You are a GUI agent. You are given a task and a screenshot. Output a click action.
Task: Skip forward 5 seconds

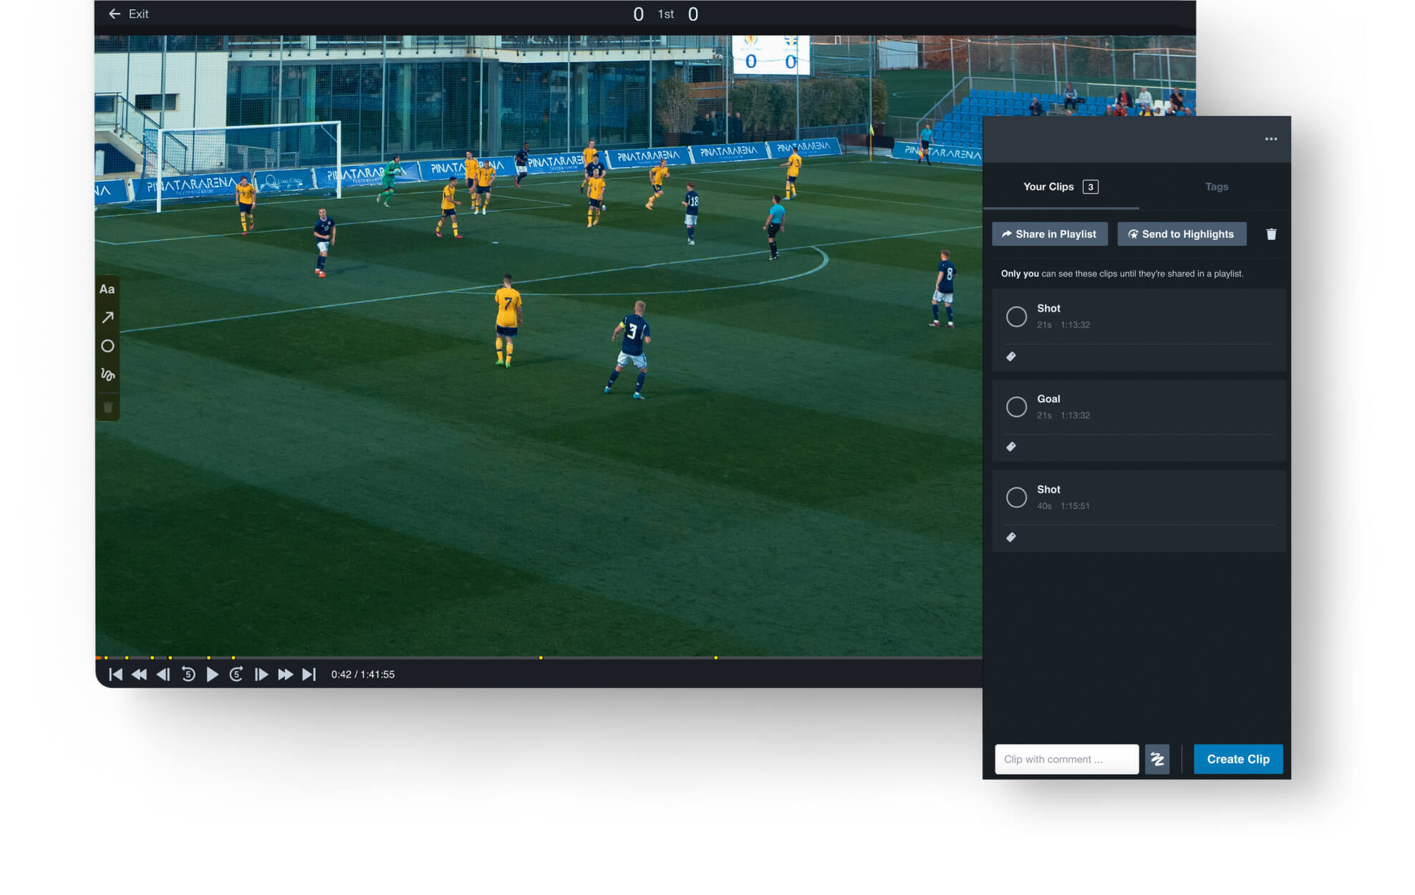pyautogui.click(x=236, y=674)
